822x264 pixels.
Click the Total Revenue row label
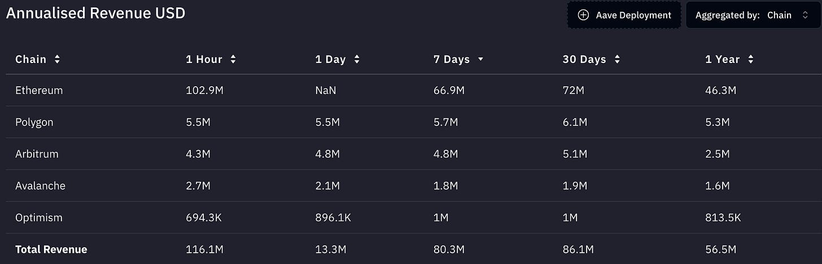[51, 249]
